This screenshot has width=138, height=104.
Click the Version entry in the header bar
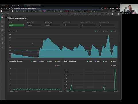coord(73,14)
